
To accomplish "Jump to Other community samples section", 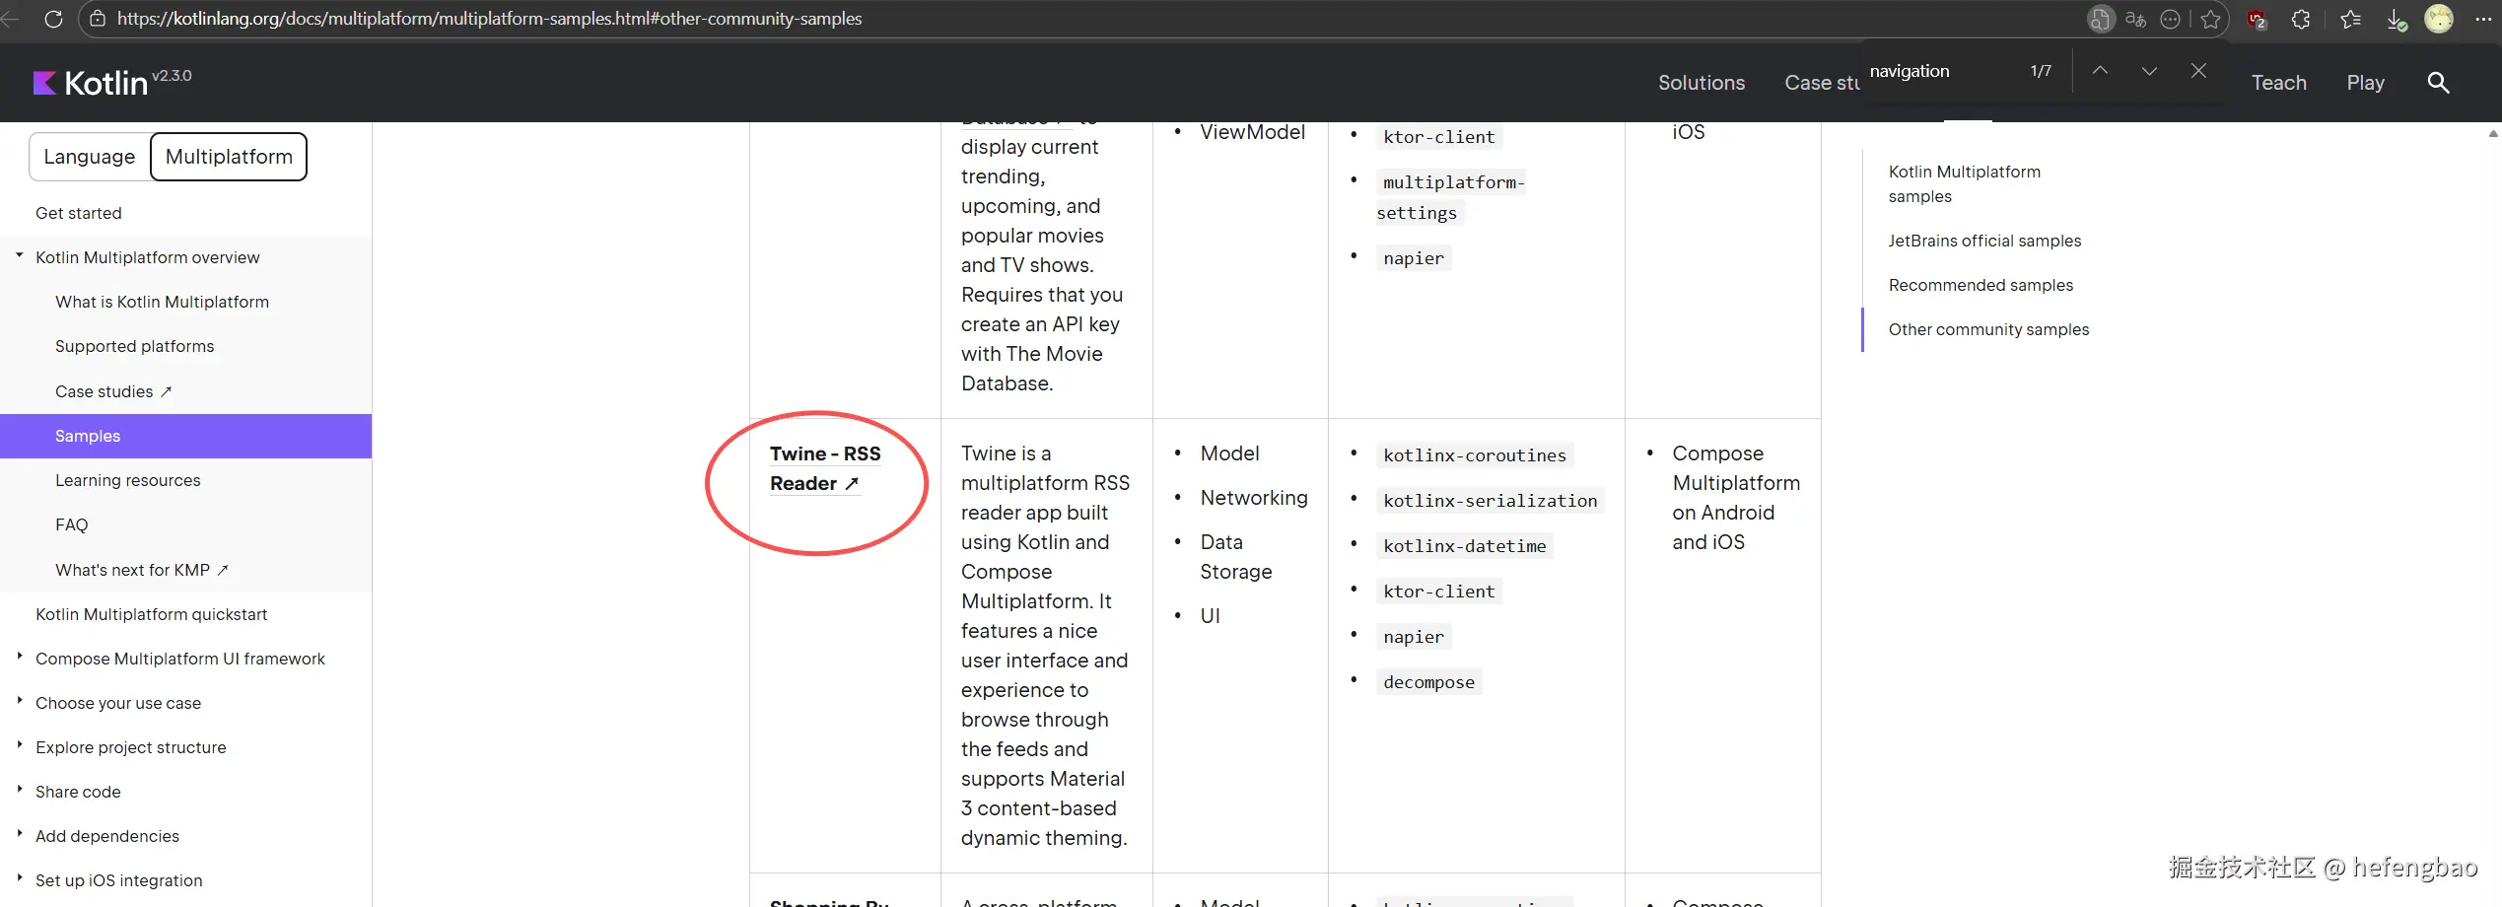I will pos(1988,329).
